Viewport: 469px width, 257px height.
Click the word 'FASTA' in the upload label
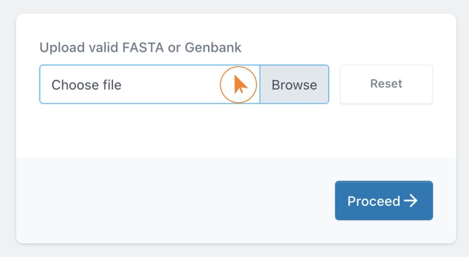coord(143,48)
